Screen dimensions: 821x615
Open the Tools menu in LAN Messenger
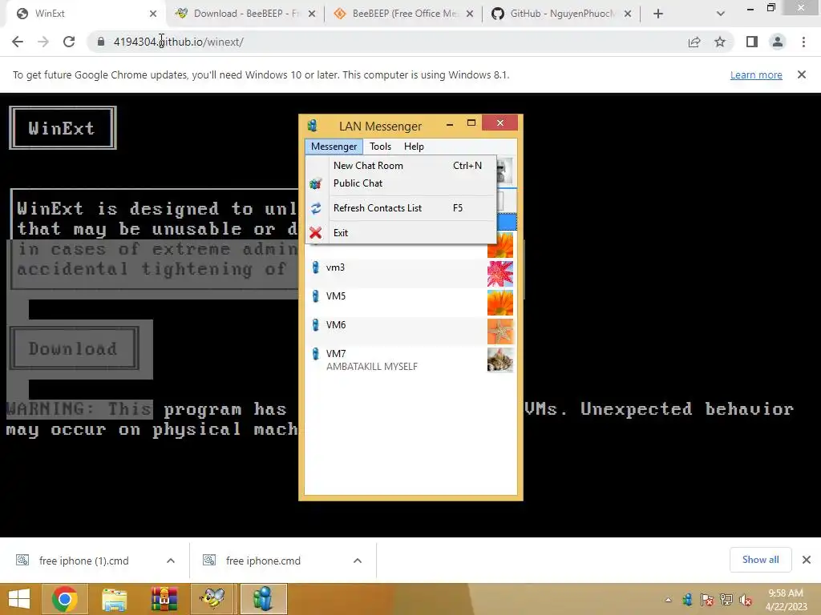pos(380,147)
